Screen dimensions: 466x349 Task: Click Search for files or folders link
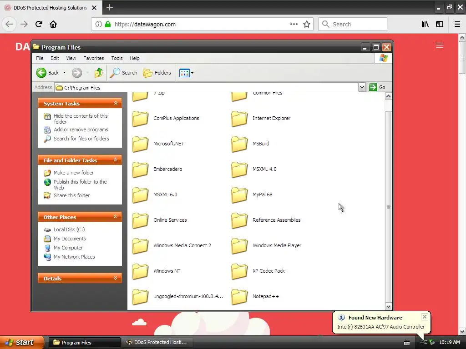[x=81, y=139]
